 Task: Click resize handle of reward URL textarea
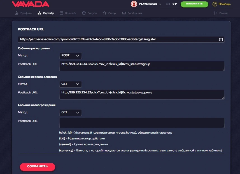[223, 126]
